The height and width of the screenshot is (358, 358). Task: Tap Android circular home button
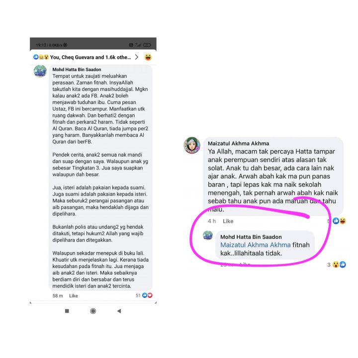(93, 311)
